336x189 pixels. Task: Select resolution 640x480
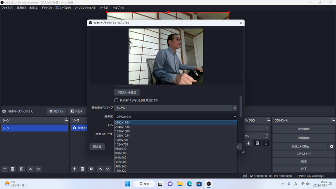(x=176, y=157)
